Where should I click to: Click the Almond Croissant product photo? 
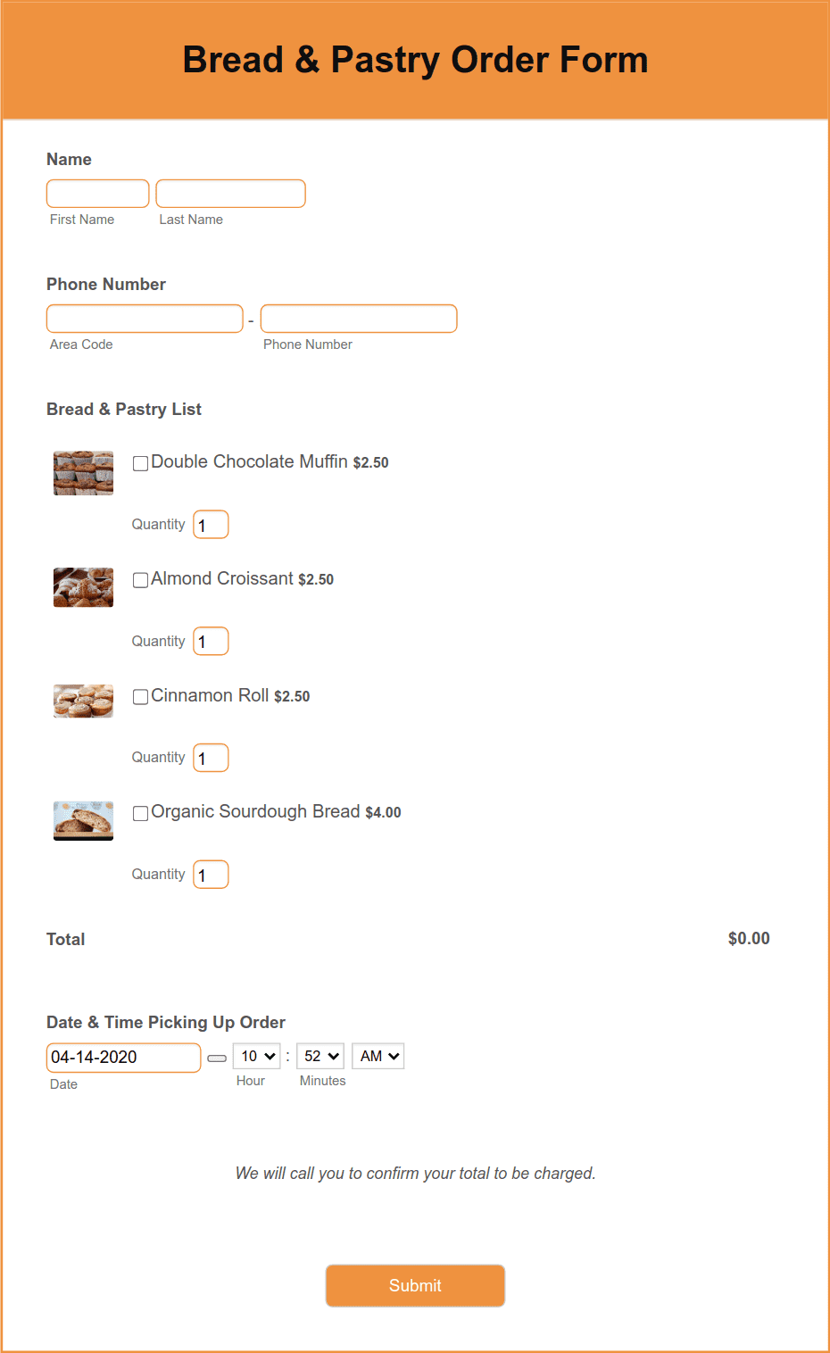pyautogui.click(x=82, y=586)
